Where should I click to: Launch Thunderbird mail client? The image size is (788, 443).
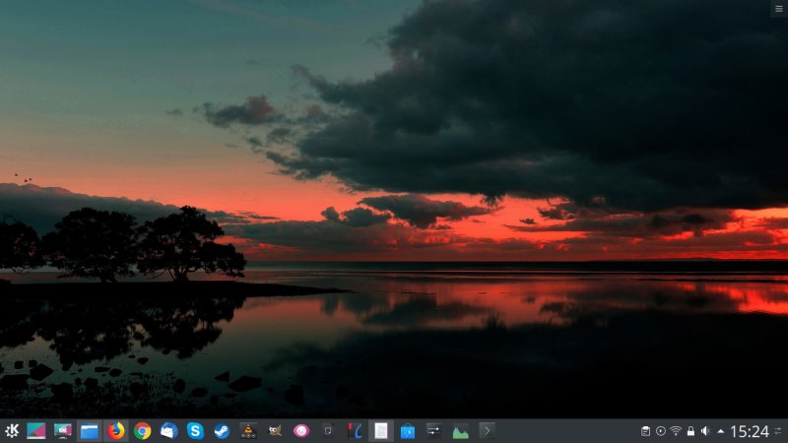point(169,430)
